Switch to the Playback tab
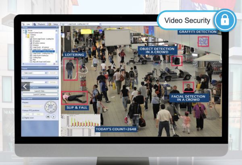The height and width of the screenshot is (165, 242). point(40,24)
